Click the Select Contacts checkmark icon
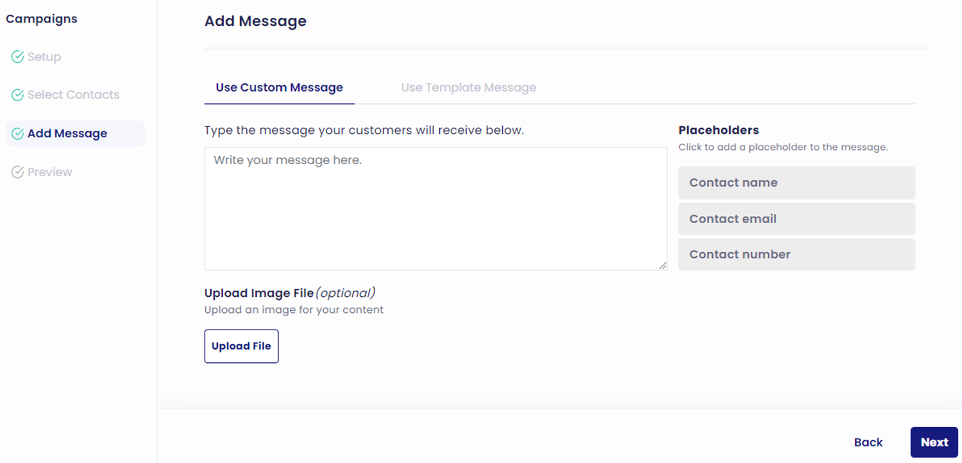Image resolution: width=962 pixels, height=463 pixels. (17, 95)
